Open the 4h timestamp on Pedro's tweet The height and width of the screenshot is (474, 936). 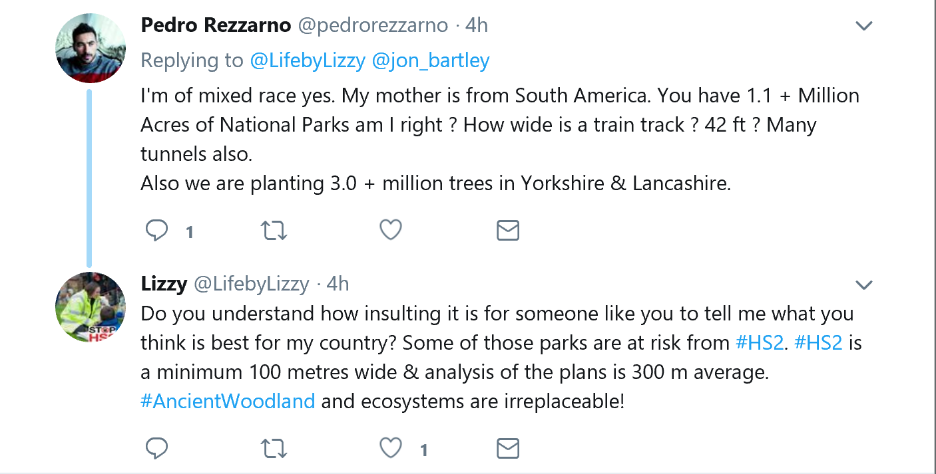pyautogui.click(x=476, y=25)
